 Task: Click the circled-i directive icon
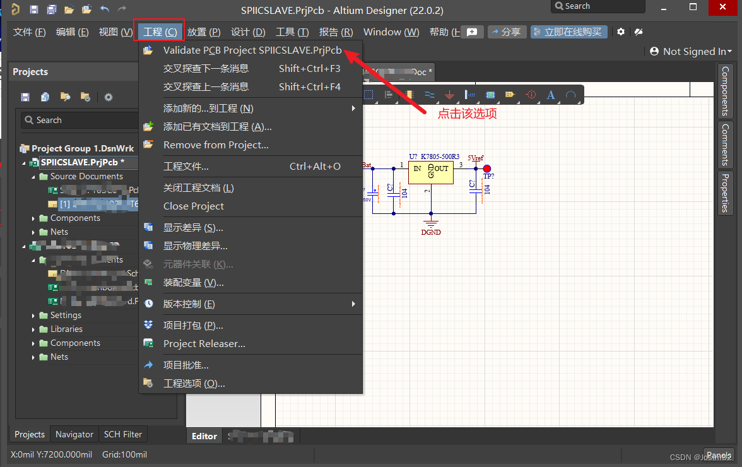pyautogui.click(x=531, y=94)
